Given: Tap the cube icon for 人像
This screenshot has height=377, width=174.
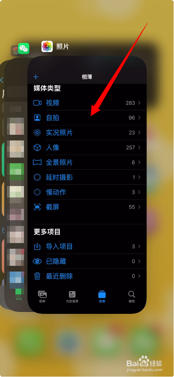Looking at the screenshot, I should click(x=37, y=148).
